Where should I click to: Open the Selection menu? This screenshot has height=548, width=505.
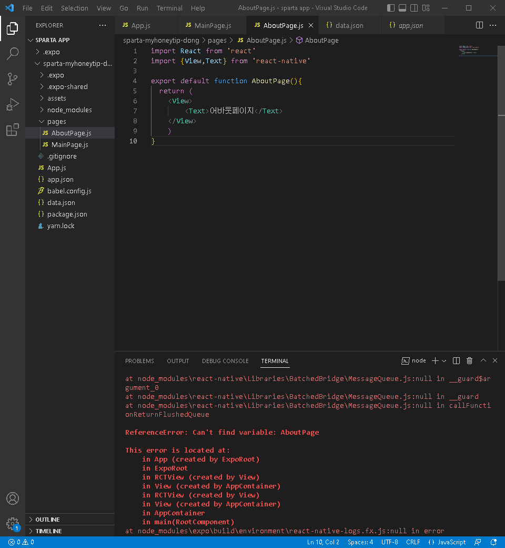(x=75, y=8)
